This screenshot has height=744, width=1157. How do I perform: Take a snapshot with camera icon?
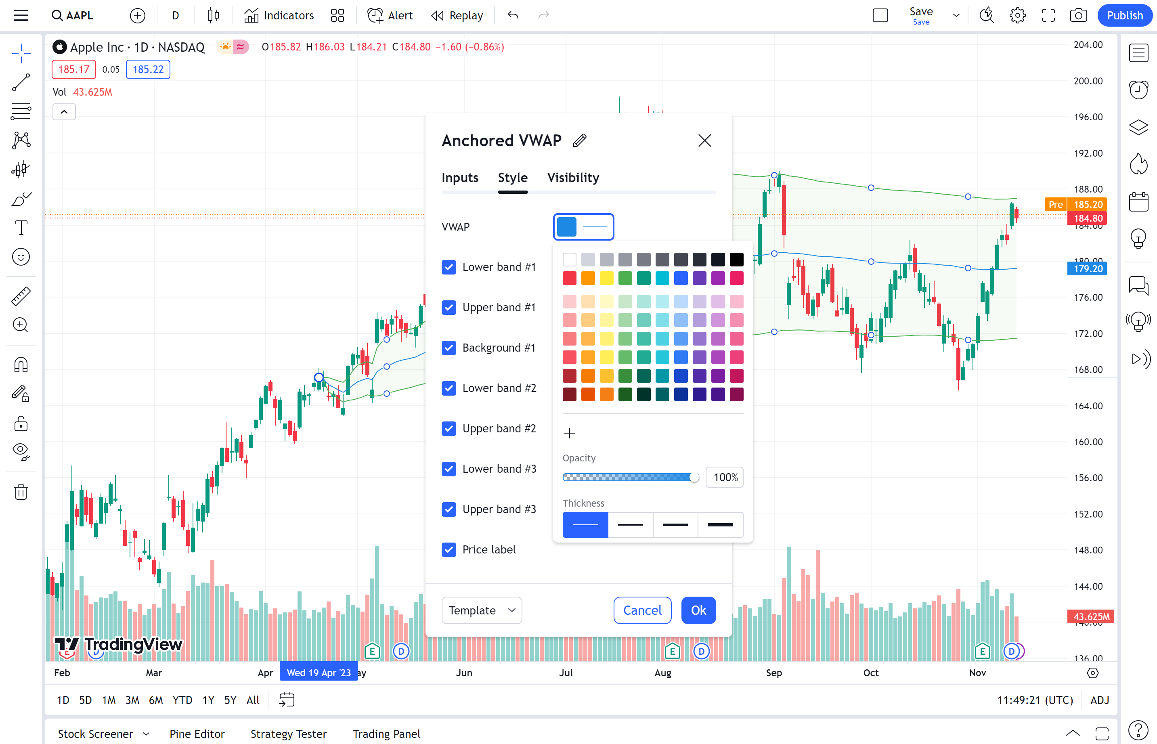1078,15
